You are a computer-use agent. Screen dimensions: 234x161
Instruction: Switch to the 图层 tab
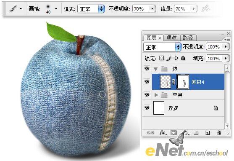point(151,38)
